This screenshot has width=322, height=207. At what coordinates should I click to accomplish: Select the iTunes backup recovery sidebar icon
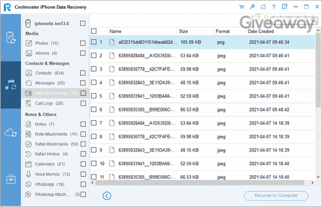point(10,85)
